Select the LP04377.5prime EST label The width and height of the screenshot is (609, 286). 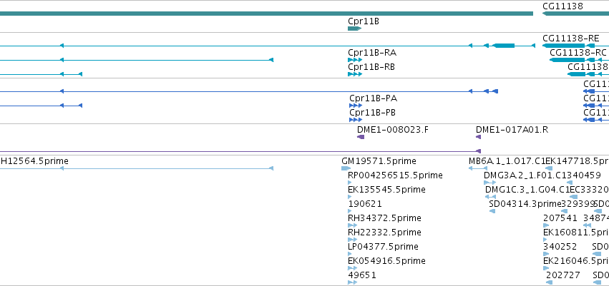click(x=383, y=247)
